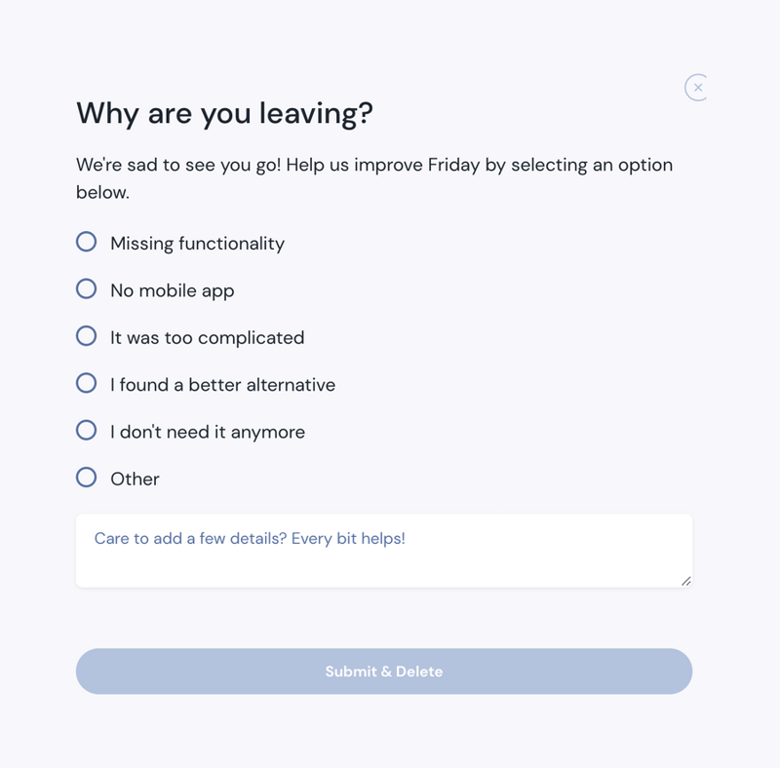This screenshot has width=780, height=768.
Task: Confirm deletion with Submit & Delete
Action: click(384, 672)
